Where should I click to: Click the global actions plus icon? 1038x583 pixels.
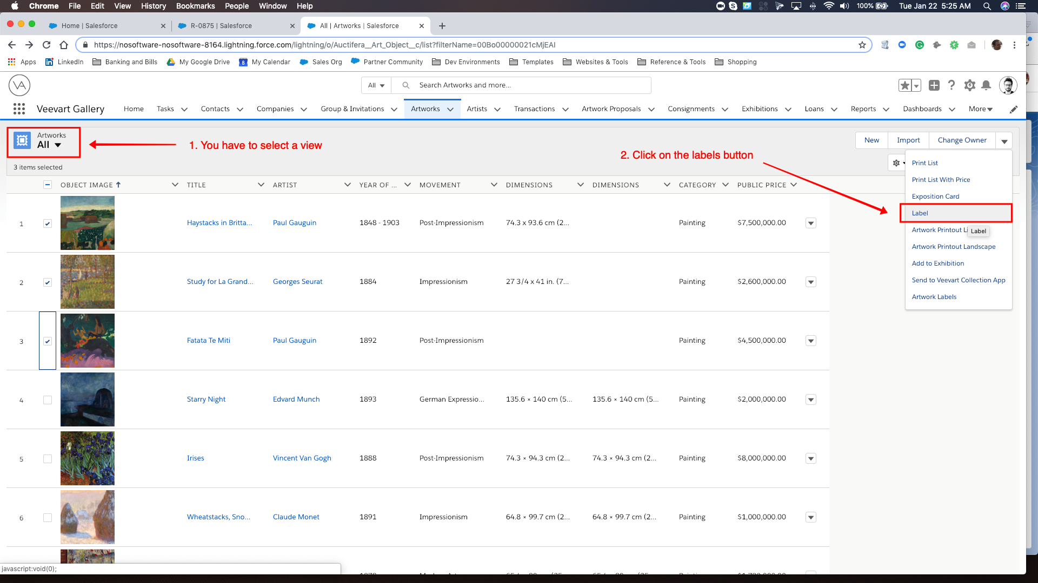click(x=934, y=85)
